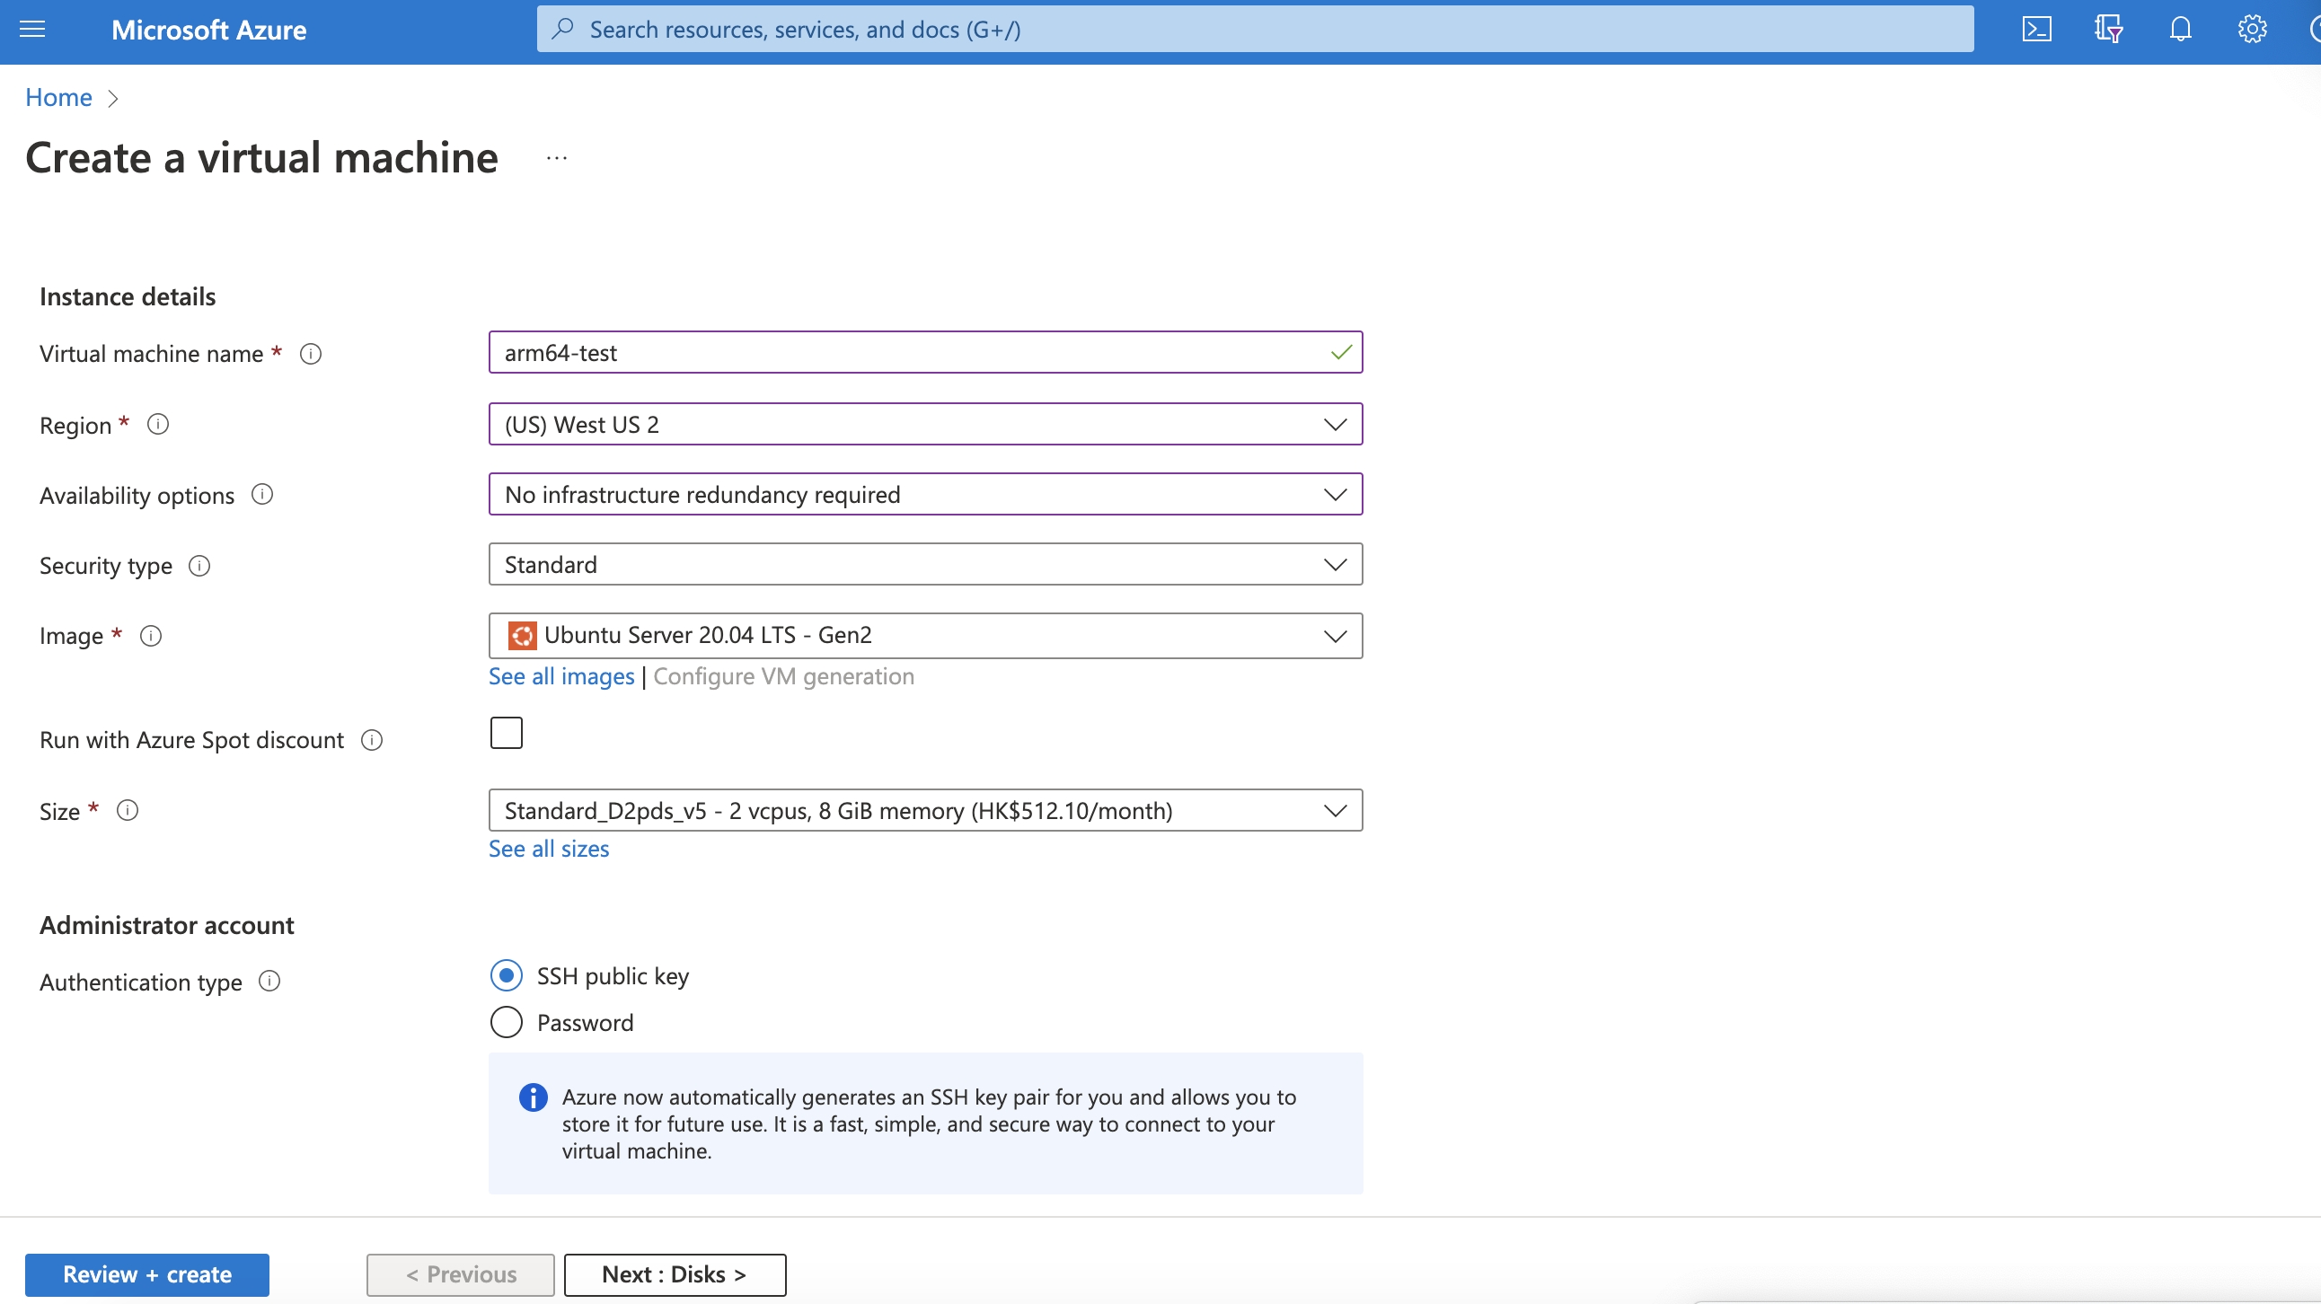Select Password authentication option
The width and height of the screenshot is (2321, 1304).
[x=507, y=1022]
